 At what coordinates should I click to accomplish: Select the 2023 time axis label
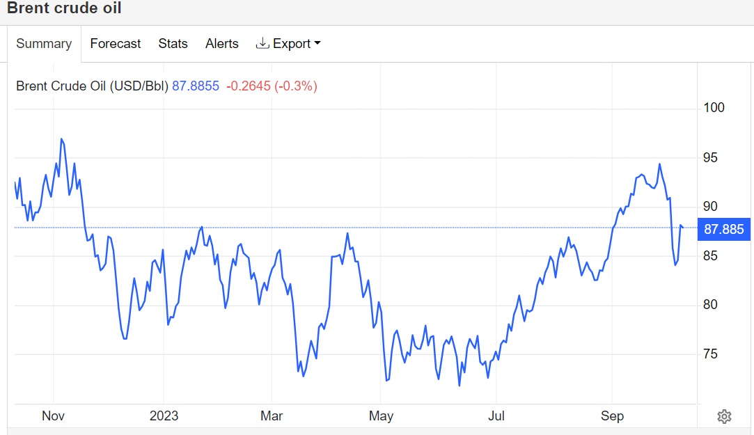point(164,416)
